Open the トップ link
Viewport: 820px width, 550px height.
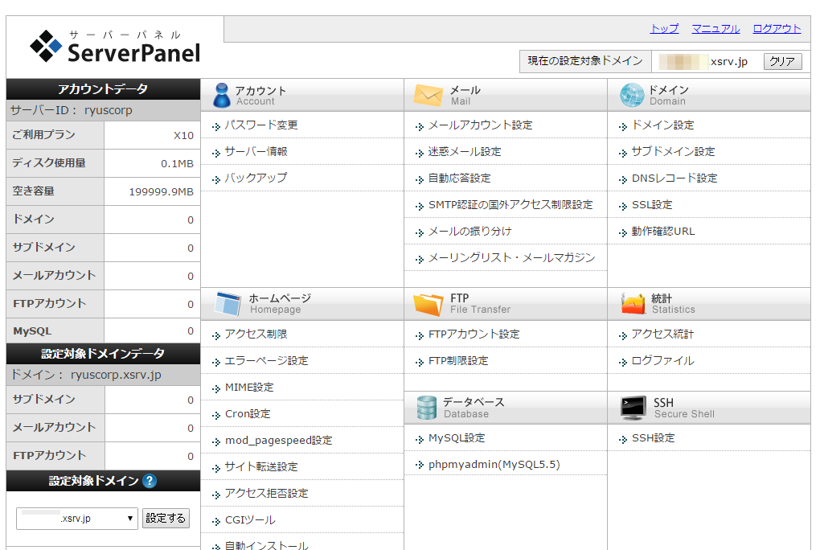click(664, 29)
